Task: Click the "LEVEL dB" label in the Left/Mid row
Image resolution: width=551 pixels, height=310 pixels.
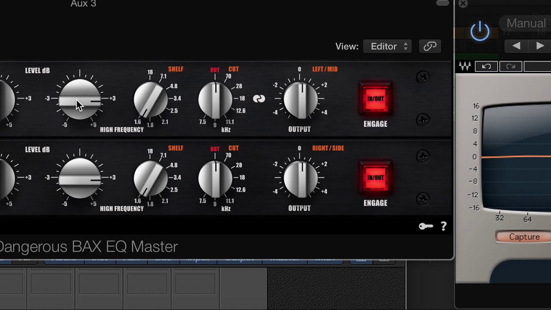Action: point(37,71)
